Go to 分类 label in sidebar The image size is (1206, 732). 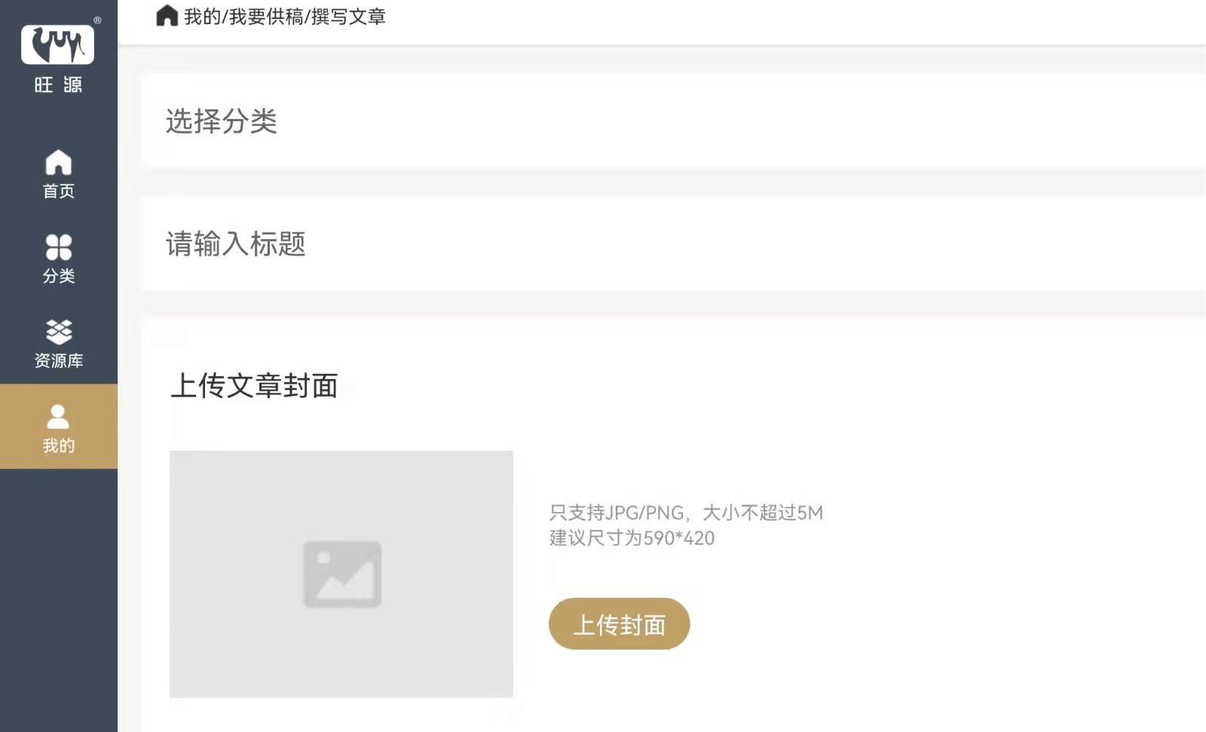(59, 276)
